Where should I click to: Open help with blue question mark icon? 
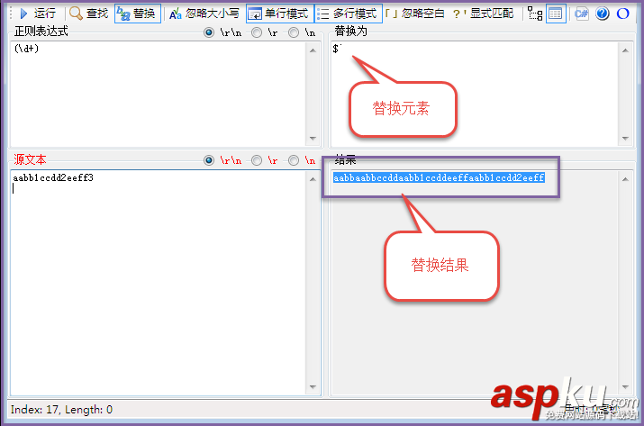pyautogui.click(x=602, y=14)
